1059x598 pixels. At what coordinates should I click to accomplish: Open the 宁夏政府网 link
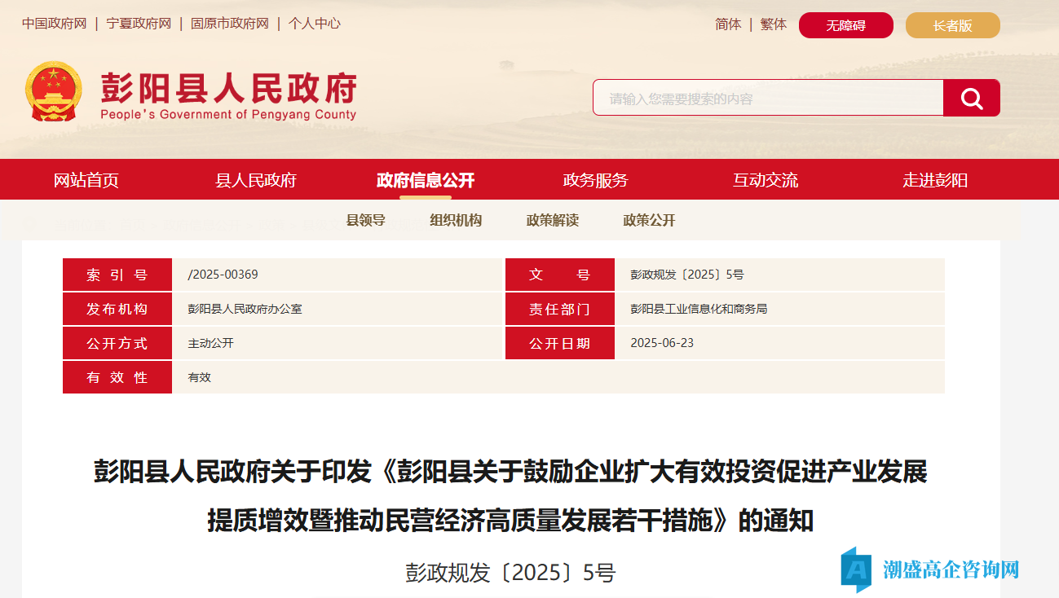tap(139, 24)
